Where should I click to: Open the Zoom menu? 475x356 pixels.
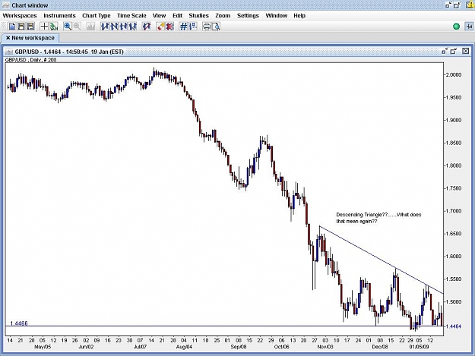(223, 15)
